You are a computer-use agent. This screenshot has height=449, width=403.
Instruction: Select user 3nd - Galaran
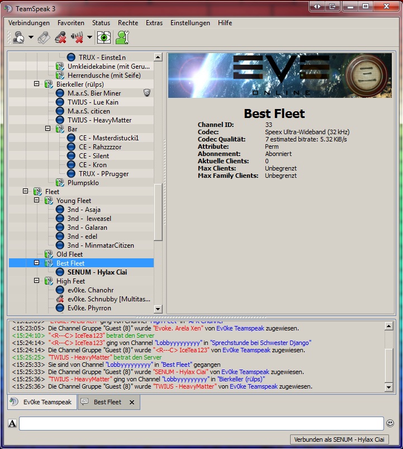pos(87,228)
